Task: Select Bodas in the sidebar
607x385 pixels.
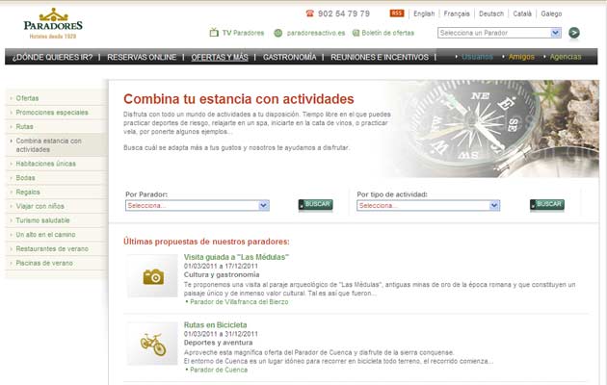Action: [x=26, y=178]
